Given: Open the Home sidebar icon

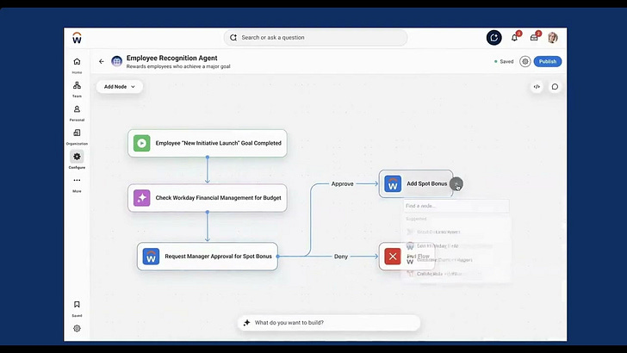Looking at the screenshot, I should tap(77, 62).
